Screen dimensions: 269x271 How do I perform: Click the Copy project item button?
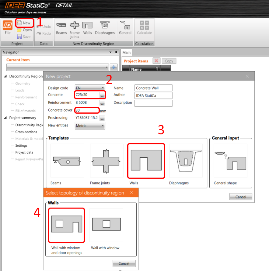(x=169, y=61)
